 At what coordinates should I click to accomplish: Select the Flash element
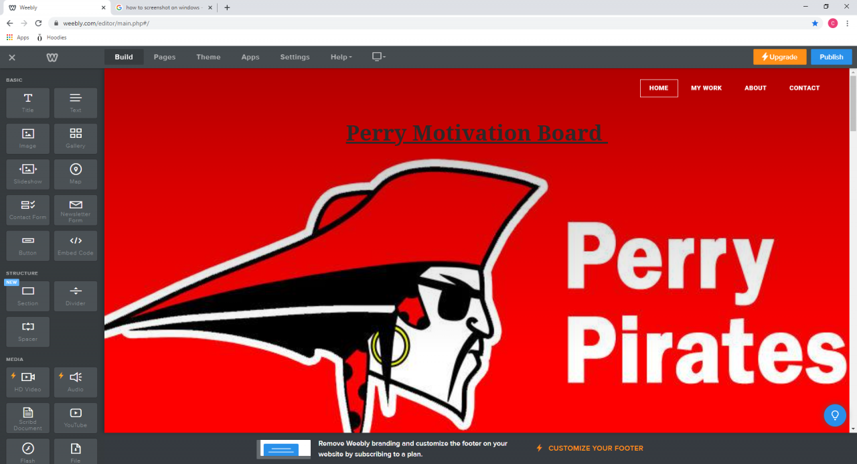[x=28, y=451]
